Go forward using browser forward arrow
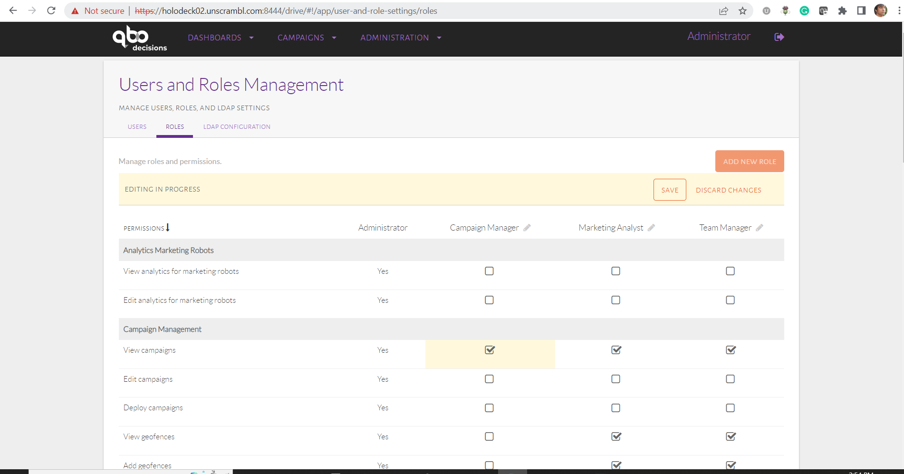The height and width of the screenshot is (474, 904). tap(32, 10)
